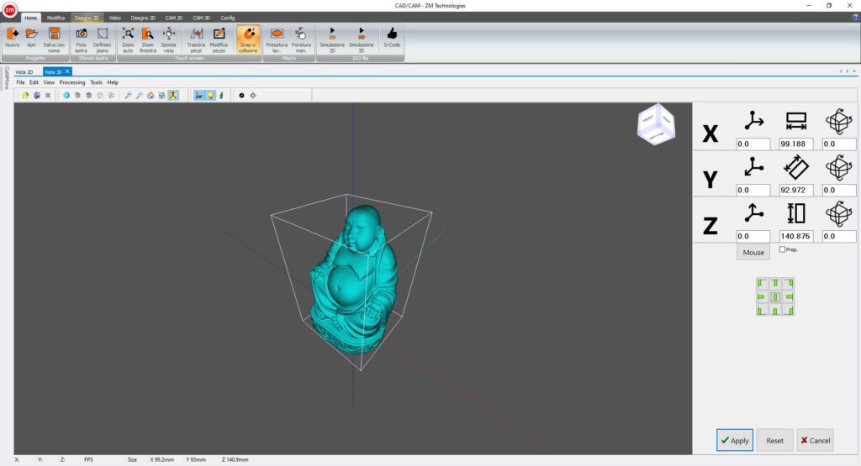
Task: Open the CAM 3D ribbon tab
Action: (x=202, y=18)
